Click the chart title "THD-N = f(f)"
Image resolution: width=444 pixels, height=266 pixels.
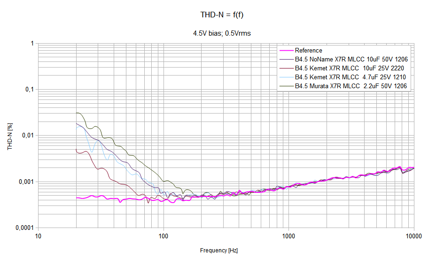pos(222,15)
